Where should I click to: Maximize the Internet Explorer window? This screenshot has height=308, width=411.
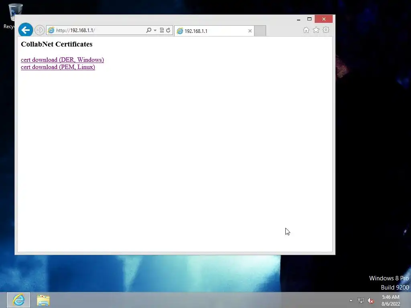click(x=309, y=19)
